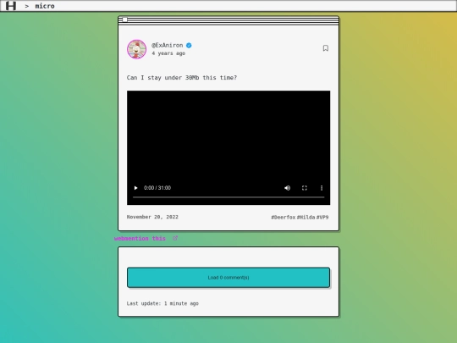This screenshot has height=343, width=457.
Task: Mute the video audio
Action: (x=287, y=188)
